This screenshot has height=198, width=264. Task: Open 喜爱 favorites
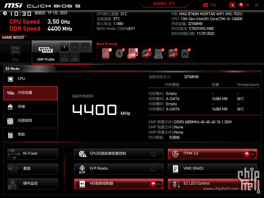coord(33,169)
